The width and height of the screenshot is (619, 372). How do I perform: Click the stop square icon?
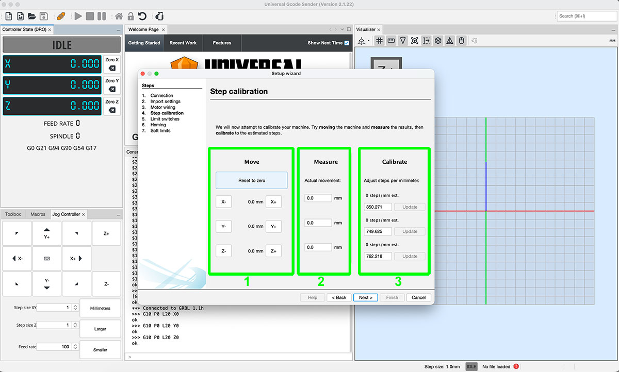point(90,16)
